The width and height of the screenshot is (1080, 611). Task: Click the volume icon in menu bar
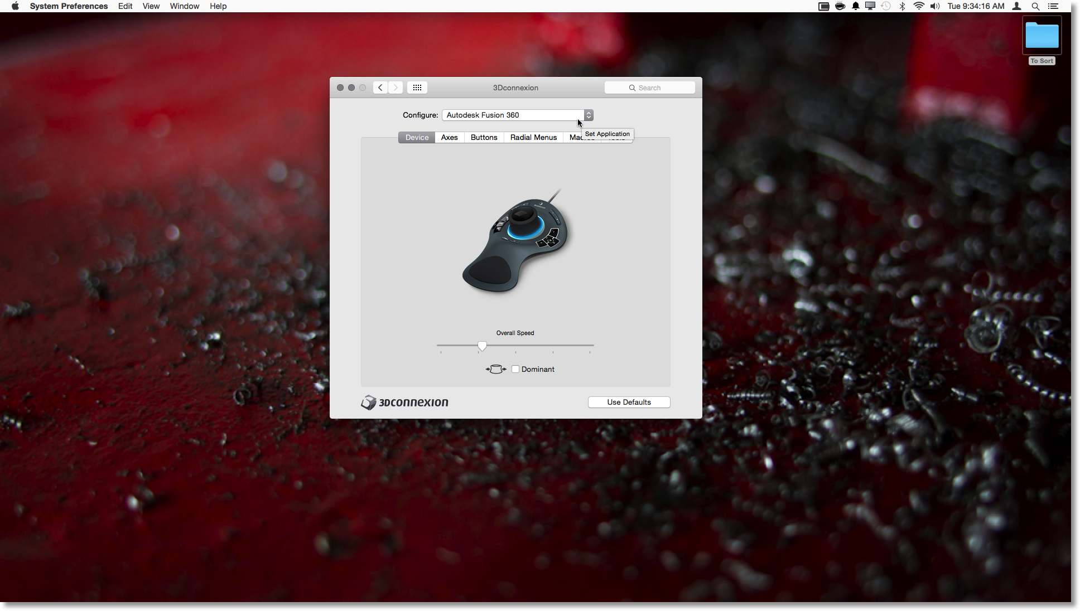pyautogui.click(x=935, y=6)
